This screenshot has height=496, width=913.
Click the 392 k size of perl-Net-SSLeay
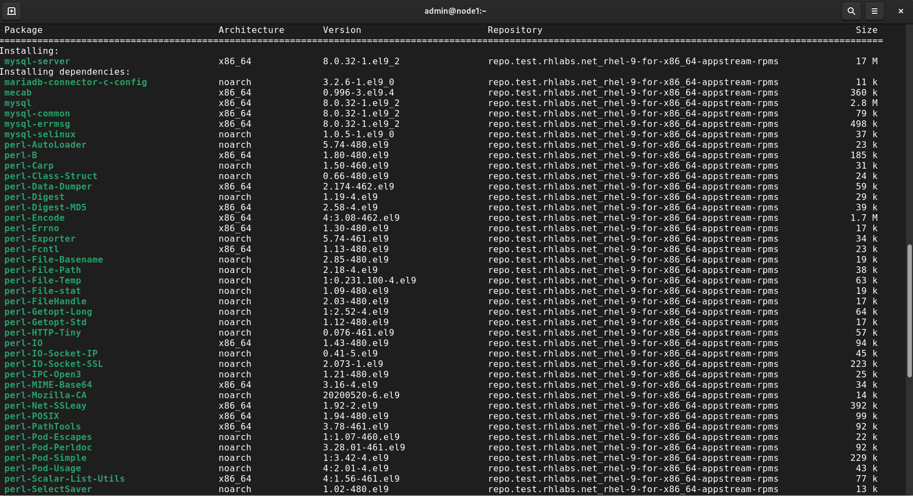(864, 406)
